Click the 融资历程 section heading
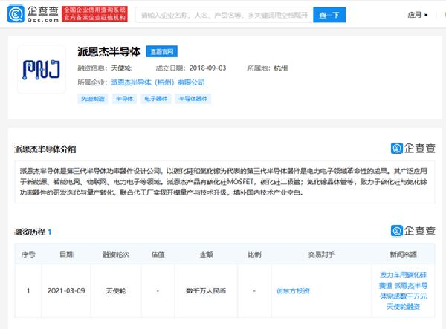The width and height of the screenshot is (446, 329). click(x=30, y=232)
